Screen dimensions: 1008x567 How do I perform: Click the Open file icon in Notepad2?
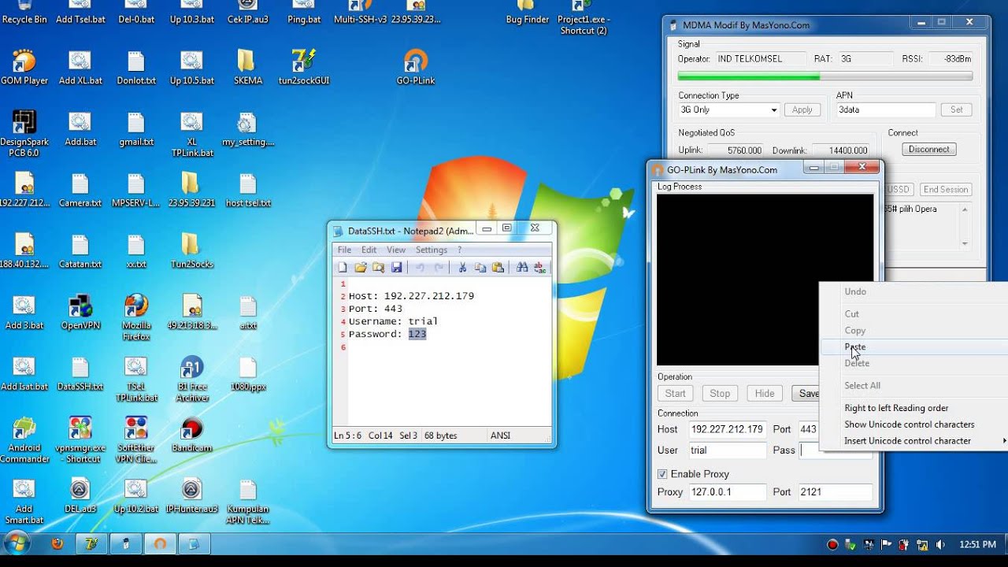361,268
